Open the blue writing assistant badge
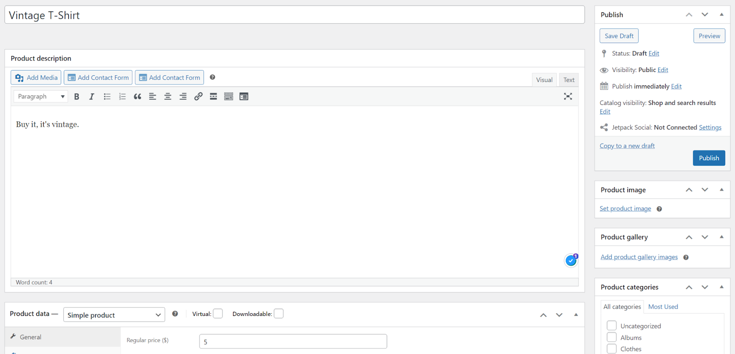Image resolution: width=735 pixels, height=354 pixels. click(571, 260)
